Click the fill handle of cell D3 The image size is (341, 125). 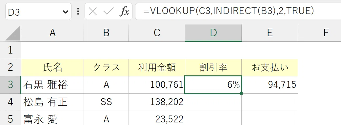[241, 93]
